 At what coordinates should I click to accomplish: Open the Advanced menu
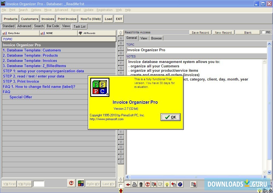[x=61, y=10]
